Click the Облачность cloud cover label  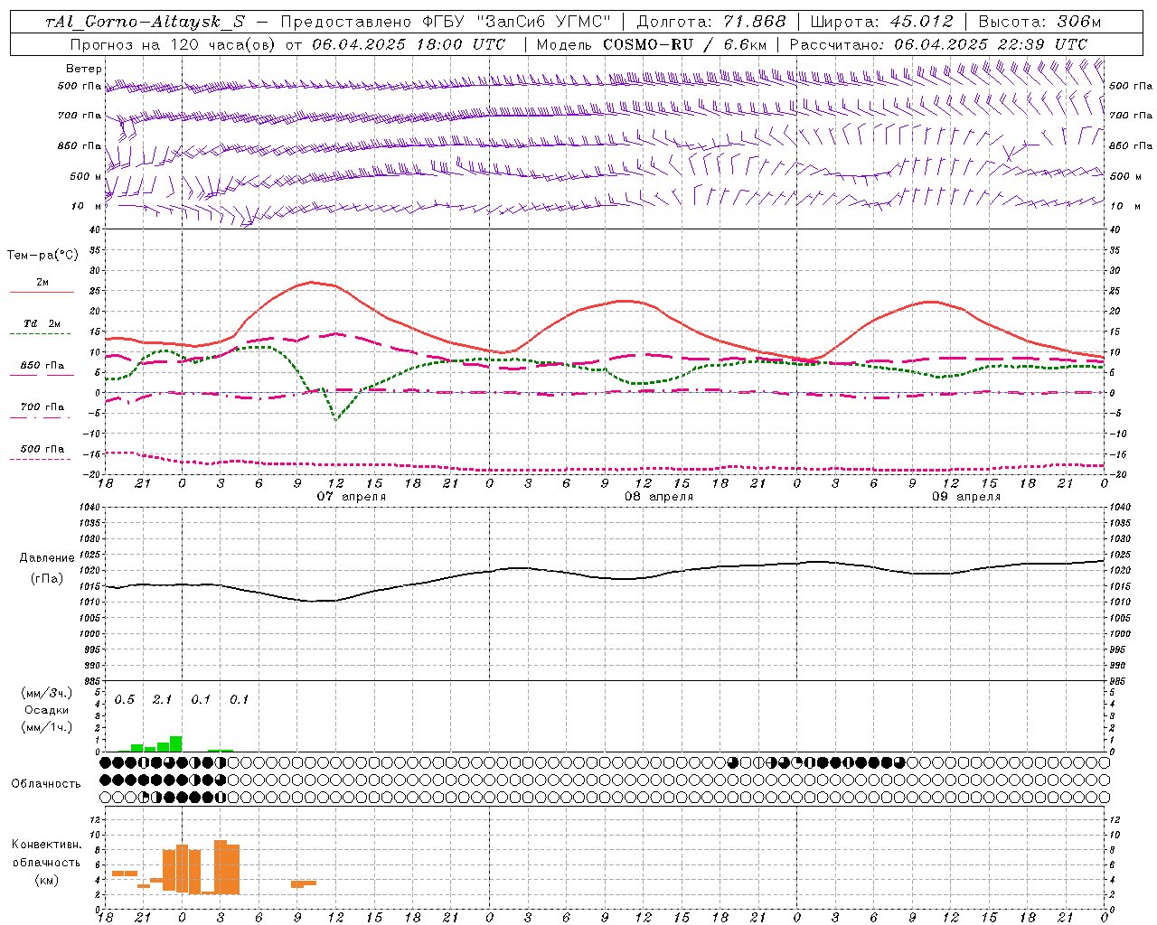tap(46, 784)
